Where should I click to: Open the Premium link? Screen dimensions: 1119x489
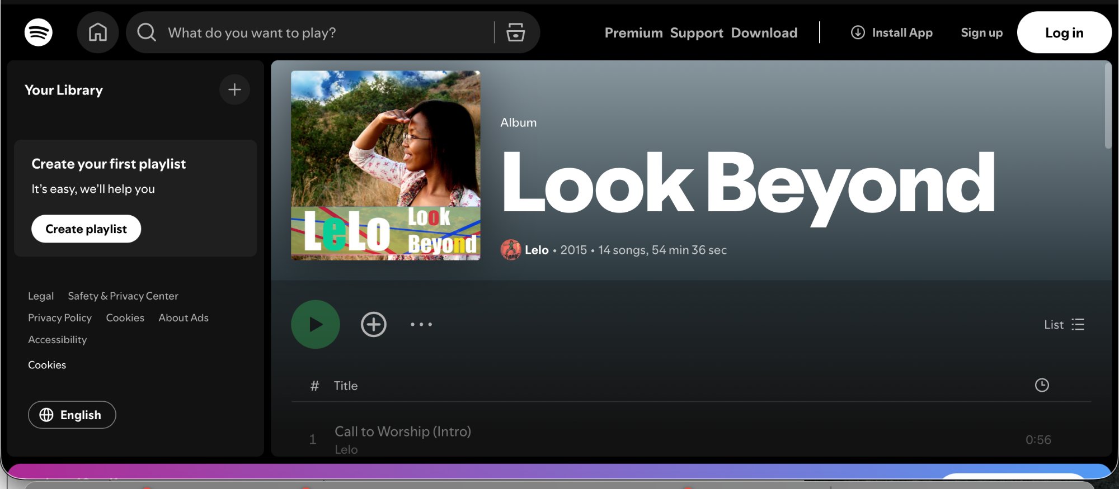pos(633,33)
